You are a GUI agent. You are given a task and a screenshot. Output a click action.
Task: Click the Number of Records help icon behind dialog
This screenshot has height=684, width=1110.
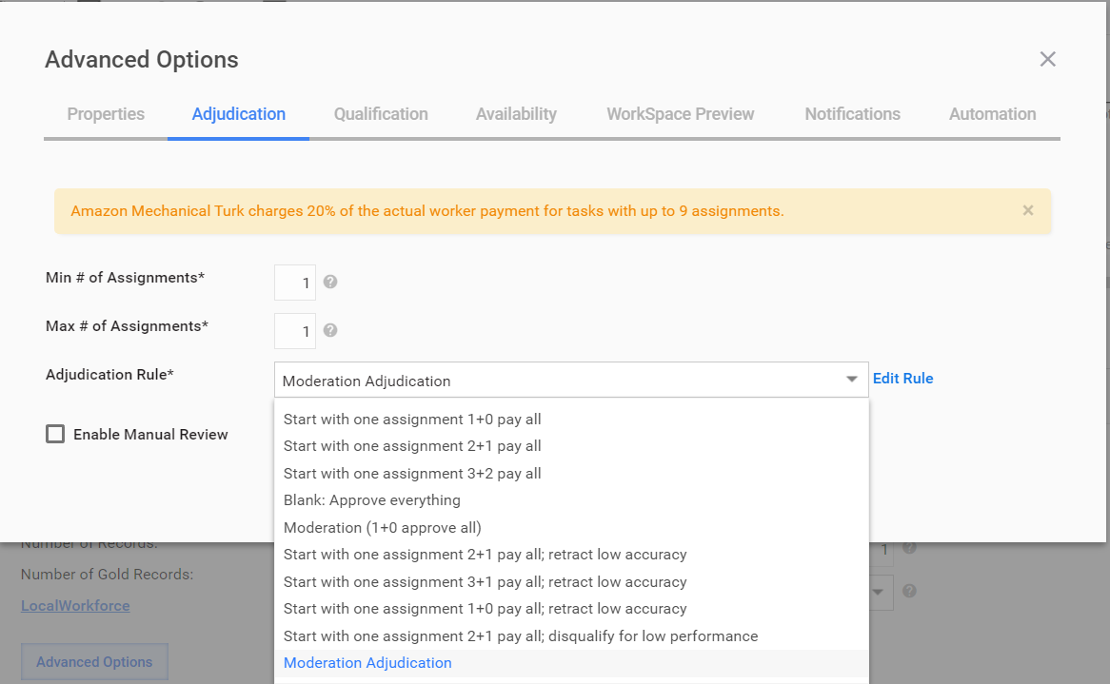[910, 547]
